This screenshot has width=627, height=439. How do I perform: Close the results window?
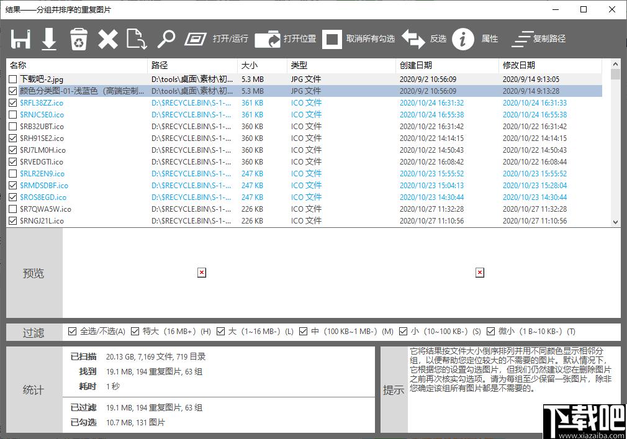coord(612,9)
